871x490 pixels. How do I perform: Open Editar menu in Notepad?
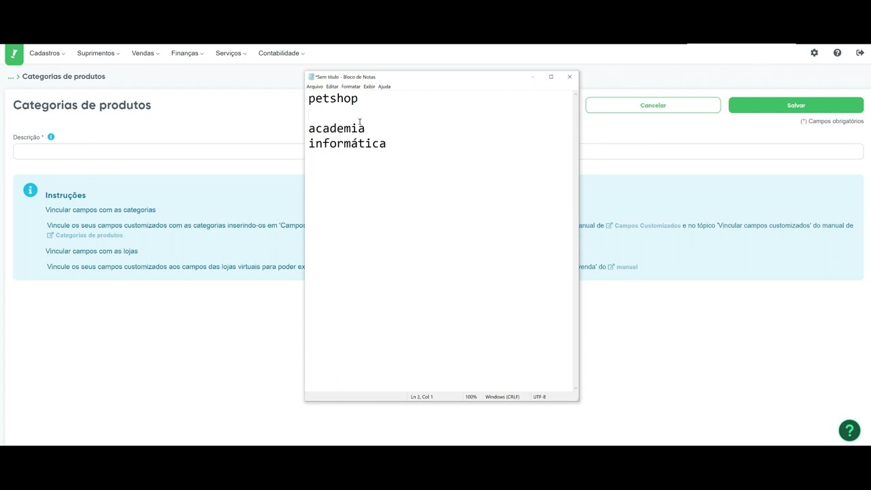click(x=332, y=86)
